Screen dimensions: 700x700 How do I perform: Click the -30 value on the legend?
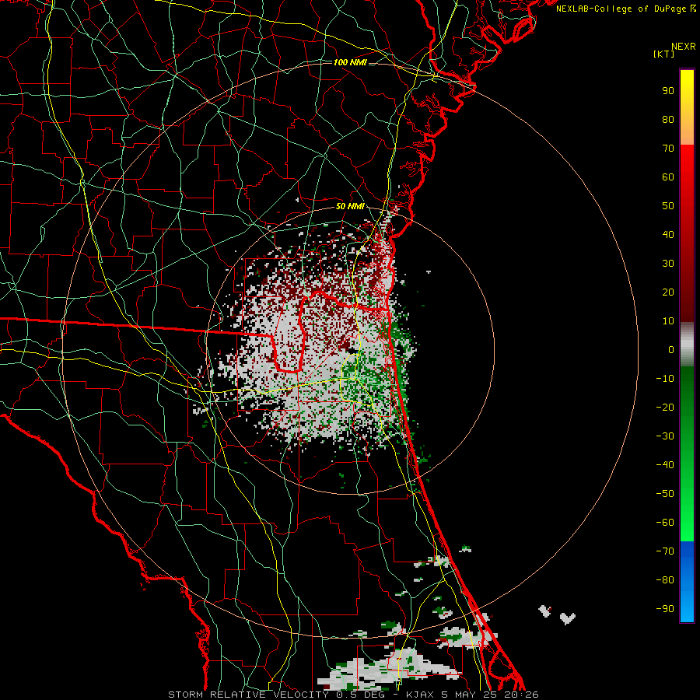(665, 436)
